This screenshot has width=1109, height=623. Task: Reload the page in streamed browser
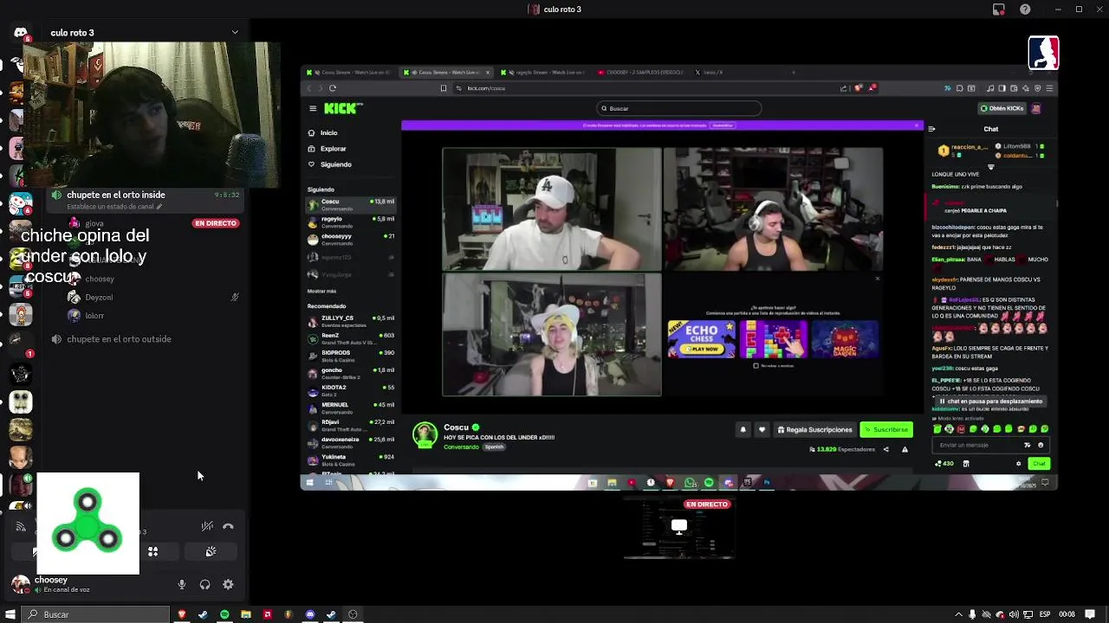coord(333,88)
